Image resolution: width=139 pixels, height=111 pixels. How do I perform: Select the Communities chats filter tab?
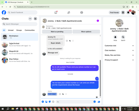click(x=30, y=30)
